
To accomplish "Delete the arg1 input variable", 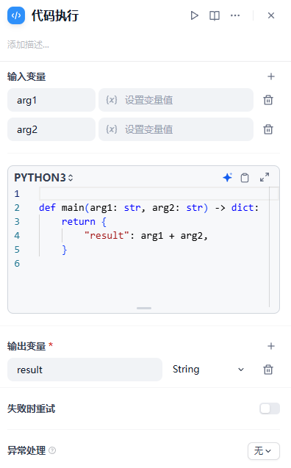I will click(x=268, y=100).
